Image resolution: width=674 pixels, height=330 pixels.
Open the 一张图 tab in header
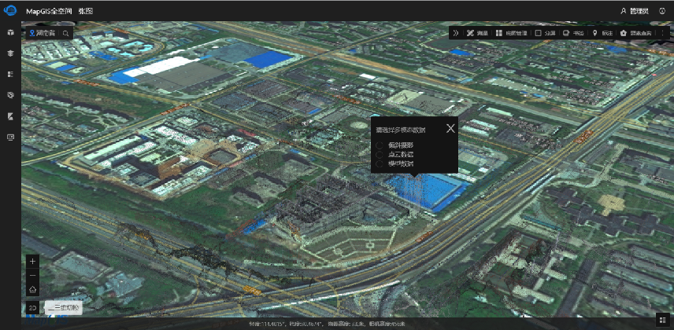point(86,11)
